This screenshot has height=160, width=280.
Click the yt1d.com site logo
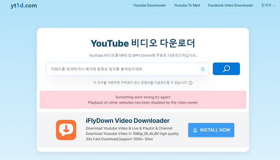[x=24, y=6]
